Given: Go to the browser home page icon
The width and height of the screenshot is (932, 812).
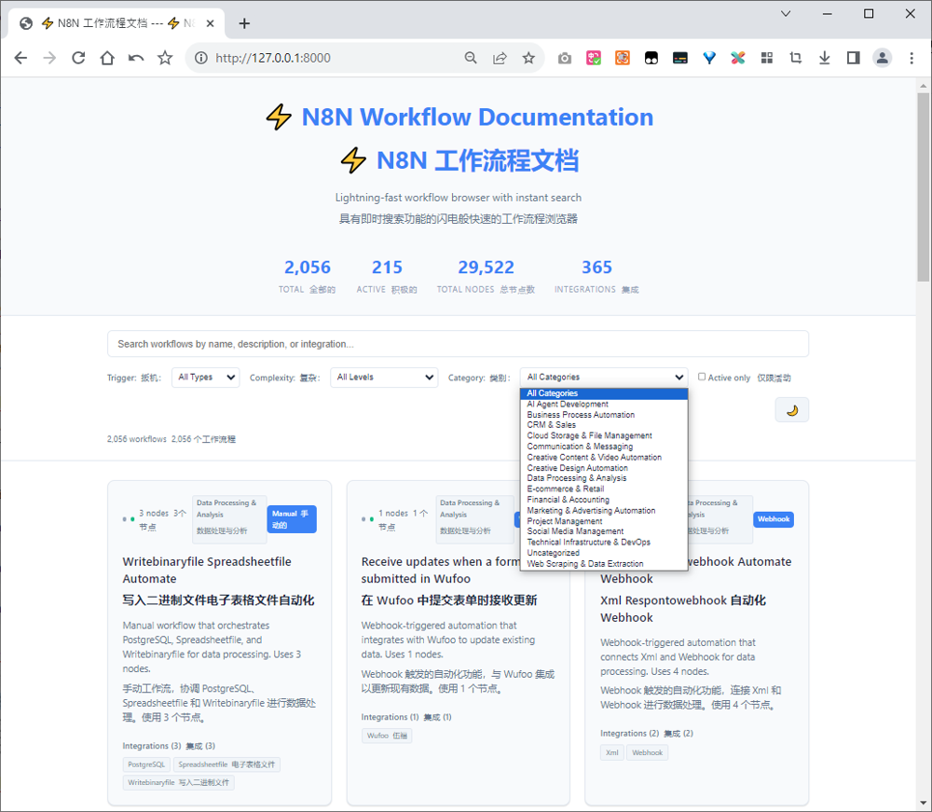Looking at the screenshot, I should coord(107,58).
